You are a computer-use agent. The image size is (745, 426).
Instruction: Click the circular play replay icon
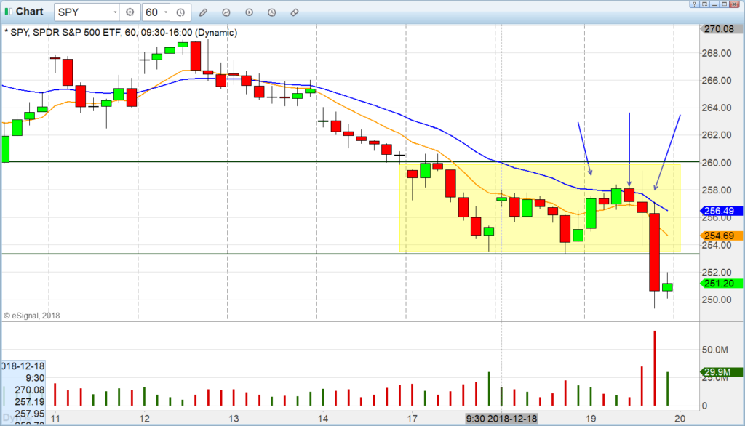[249, 12]
